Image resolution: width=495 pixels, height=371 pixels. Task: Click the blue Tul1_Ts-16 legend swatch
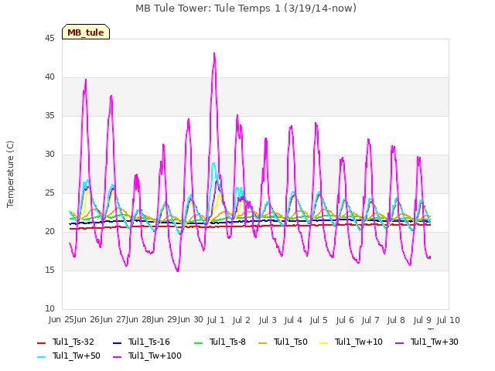tap(117, 343)
